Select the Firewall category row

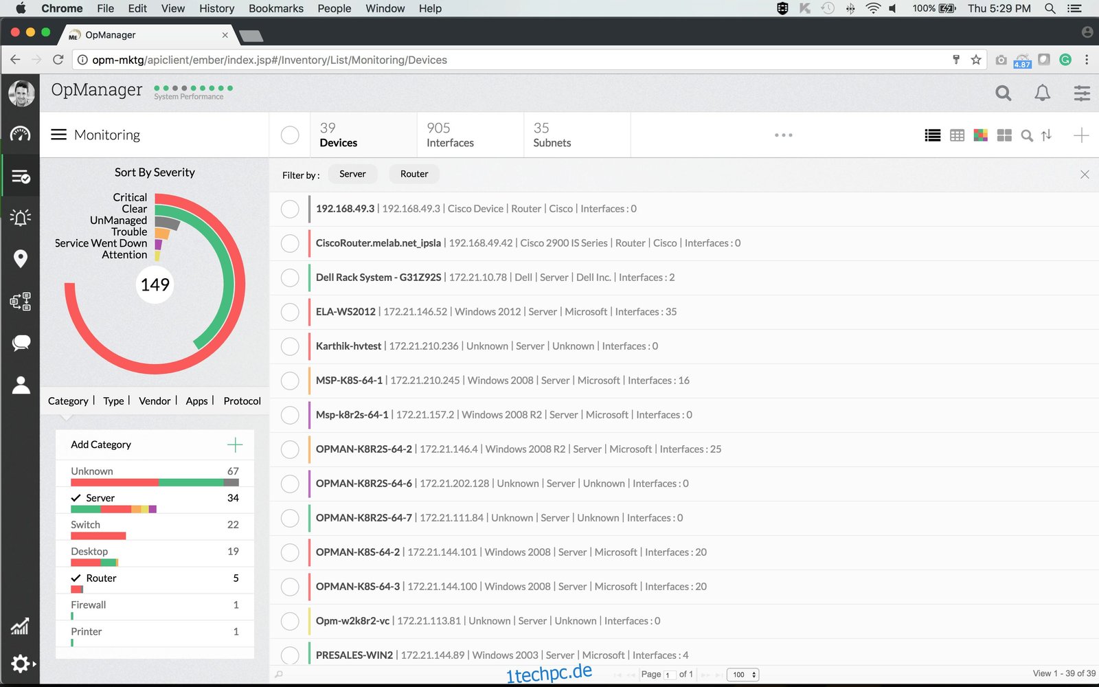pos(155,608)
